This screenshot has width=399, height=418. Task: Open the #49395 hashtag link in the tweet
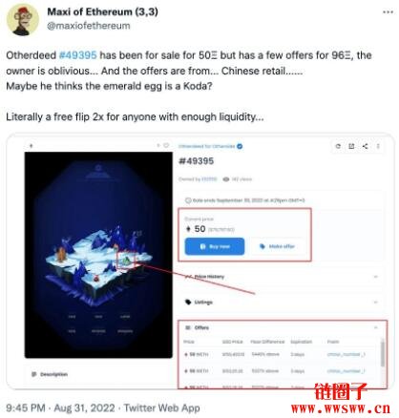(x=78, y=55)
